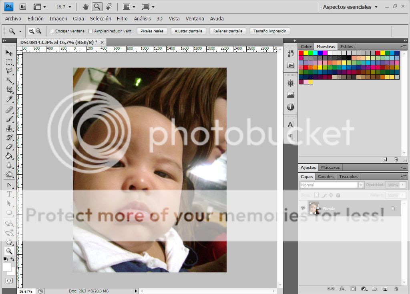Select the Blur tool
The height and width of the screenshot is (294, 410).
tap(9, 165)
